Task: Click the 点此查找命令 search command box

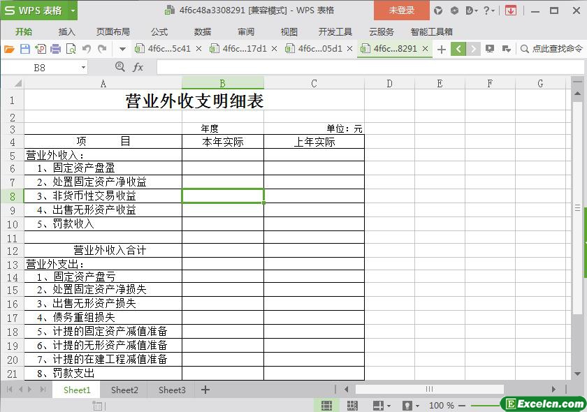Action: point(552,49)
